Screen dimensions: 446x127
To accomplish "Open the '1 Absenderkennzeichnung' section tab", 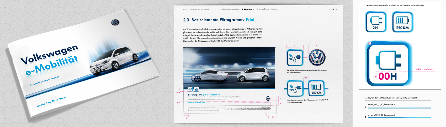I will [x=230, y=9].
